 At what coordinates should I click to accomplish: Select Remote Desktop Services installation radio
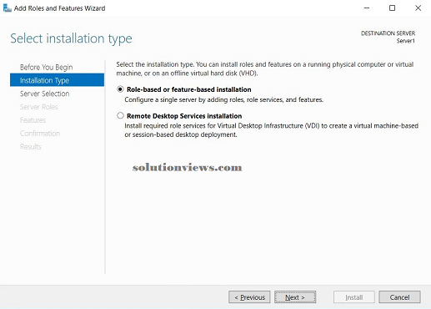coord(120,115)
